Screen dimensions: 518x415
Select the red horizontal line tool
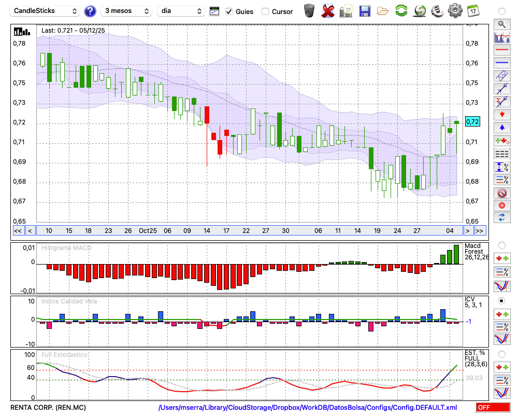(502, 50)
